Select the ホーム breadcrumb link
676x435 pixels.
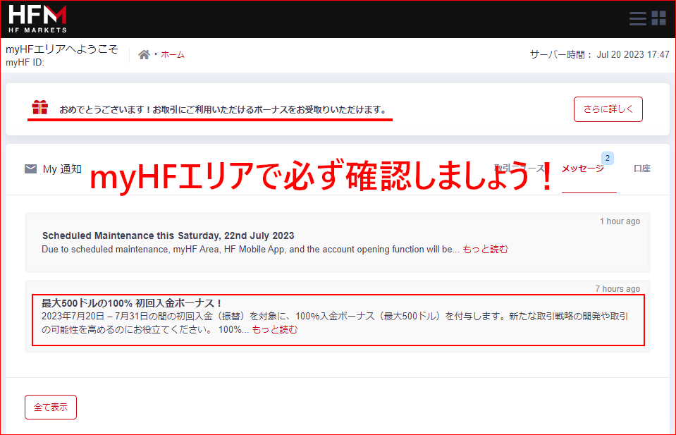click(173, 54)
